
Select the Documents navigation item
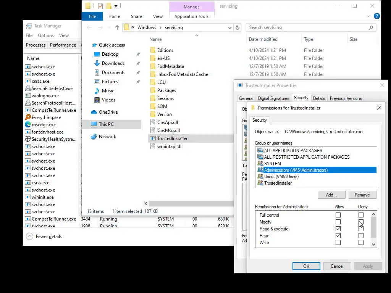coord(113,72)
